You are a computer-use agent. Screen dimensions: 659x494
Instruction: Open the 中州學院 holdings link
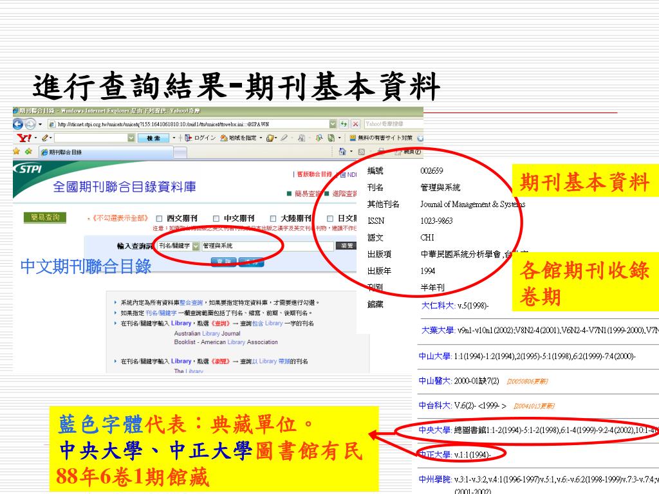[x=435, y=479]
